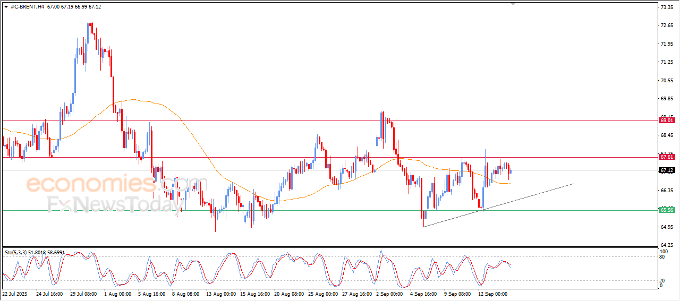Select the green 65.56 price label
This screenshot has width=680, height=301.
(667, 210)
